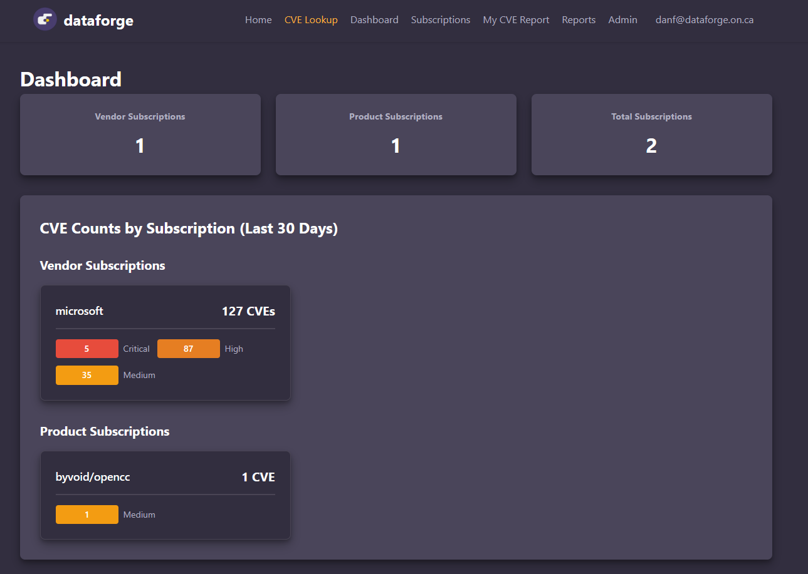Image resolution: width=808 pixels, height=574 pixels.
Task: Select Dashboard in the navigation bar
Action: click(374, 20)
